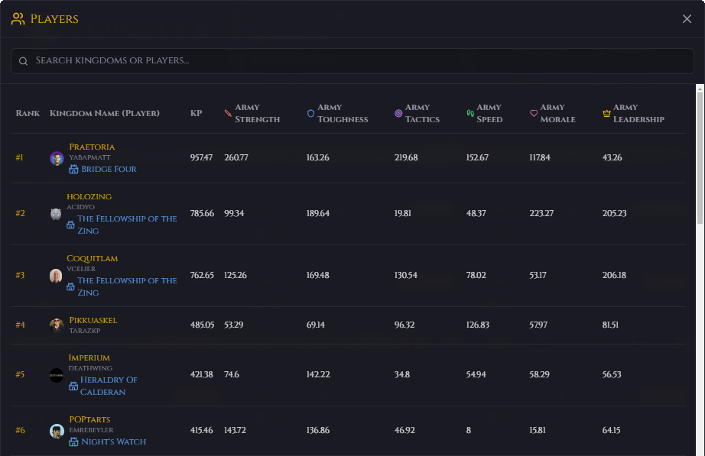705x456 pixels.
Task: Open the Holozing kingdom name
Action: [x=89, y=197]
